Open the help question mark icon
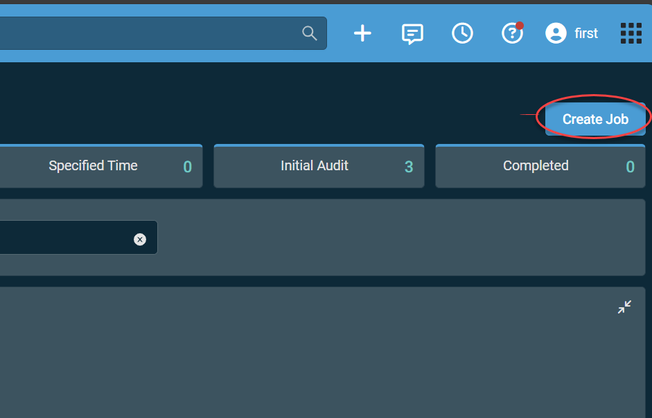 tap(511, 34)
